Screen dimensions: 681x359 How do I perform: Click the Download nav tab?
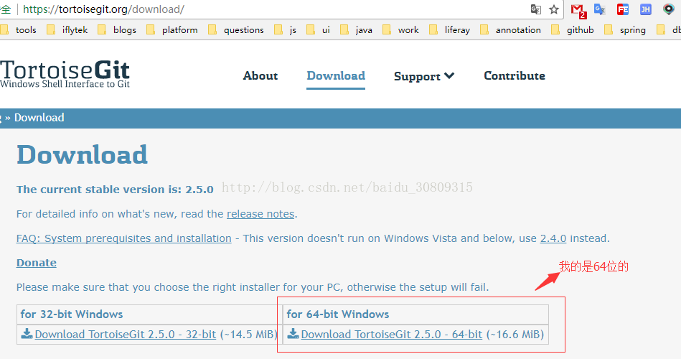click(x=335, y=76)
